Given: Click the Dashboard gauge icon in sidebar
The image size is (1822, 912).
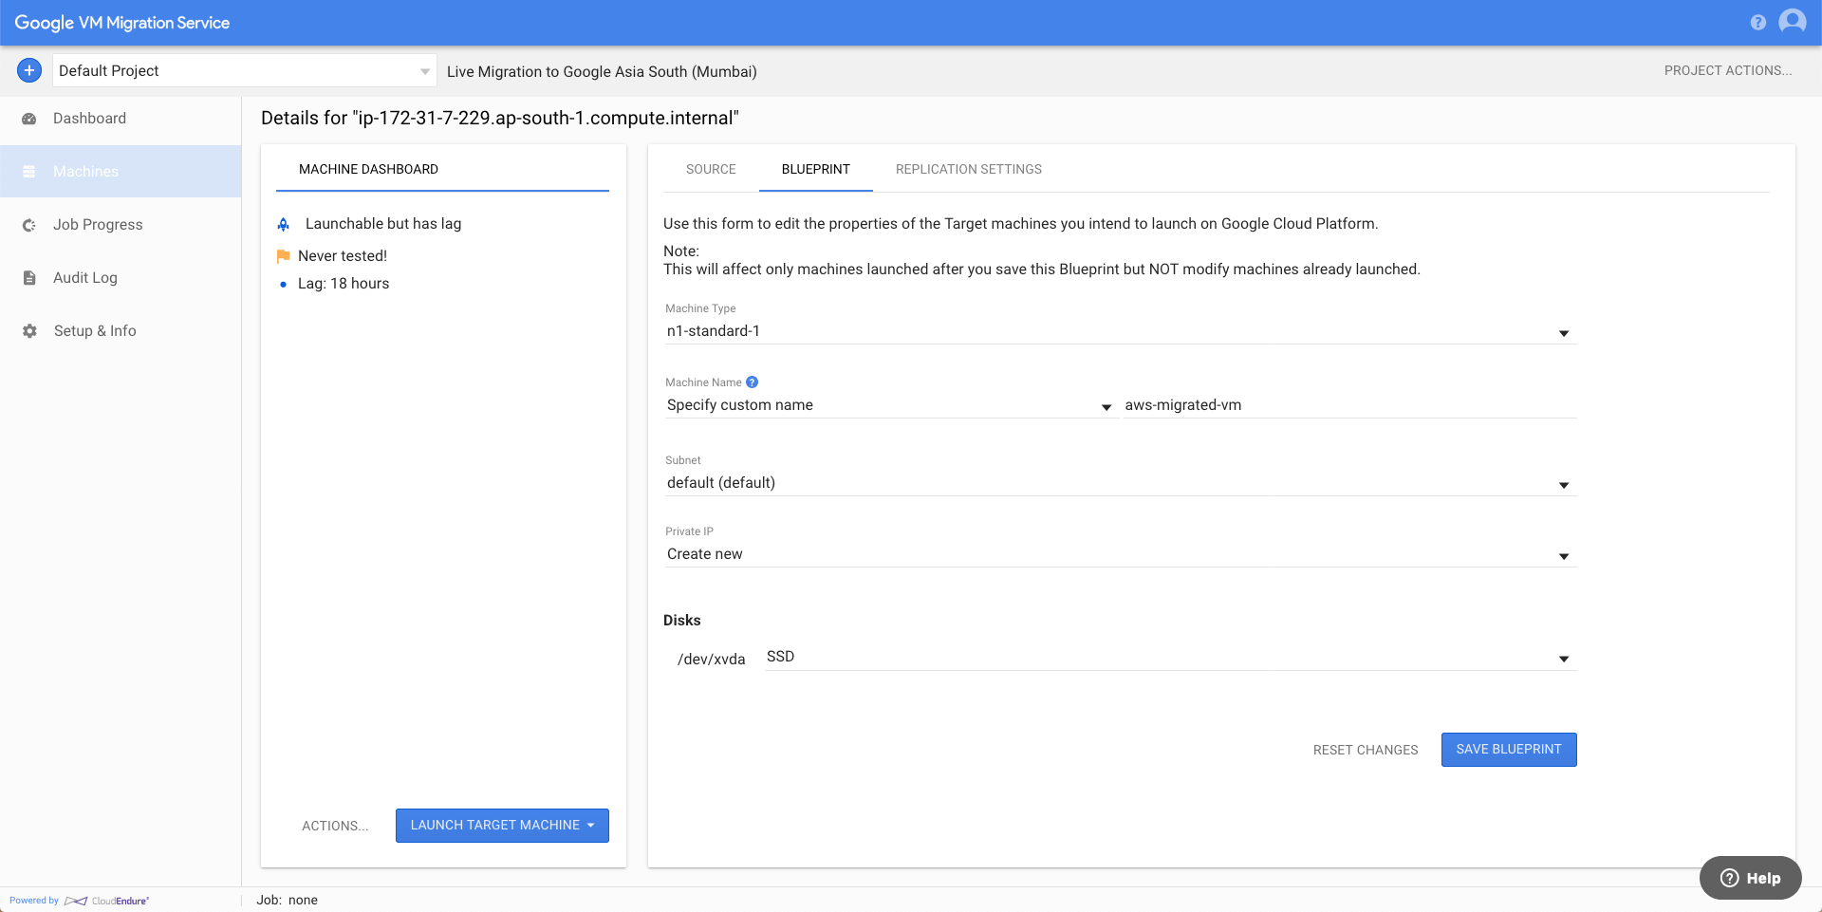Looking at the screenshot, I should click(29, 119).
